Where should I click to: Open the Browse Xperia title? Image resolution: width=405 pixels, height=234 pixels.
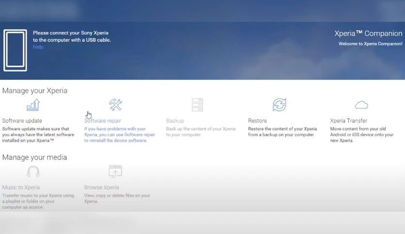point(102,188)
